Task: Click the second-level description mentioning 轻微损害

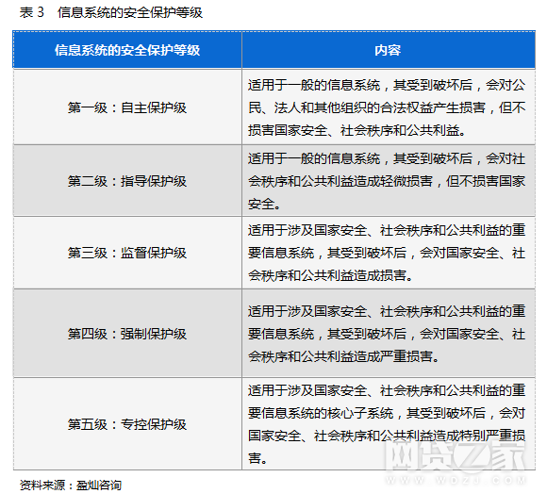Action: pyautogui.click(x=387, y=181)
